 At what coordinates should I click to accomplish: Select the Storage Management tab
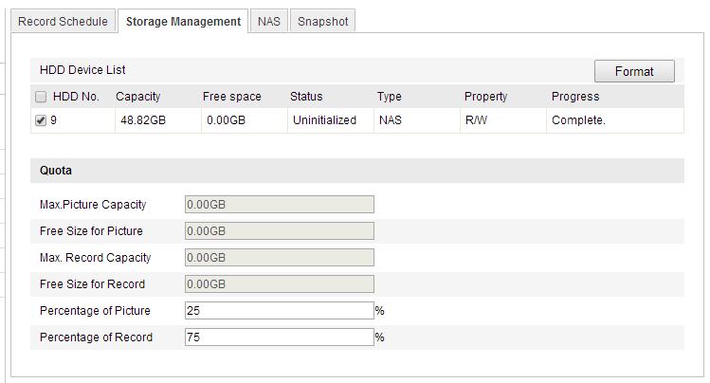[x=183, y=22]
